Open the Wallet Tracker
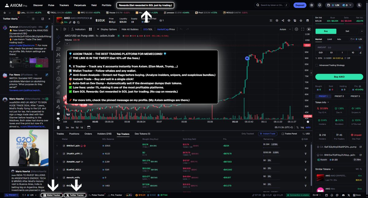Viewport: 368px width, 198px height. tap(52, 195)
